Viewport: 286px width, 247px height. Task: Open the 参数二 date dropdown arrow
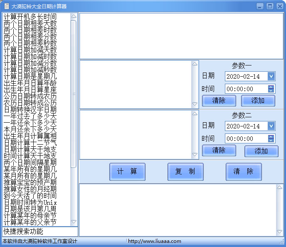pos(271,126)
